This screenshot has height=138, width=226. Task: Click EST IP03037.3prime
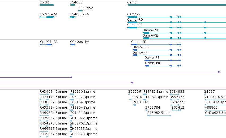[x=82, y=97]
